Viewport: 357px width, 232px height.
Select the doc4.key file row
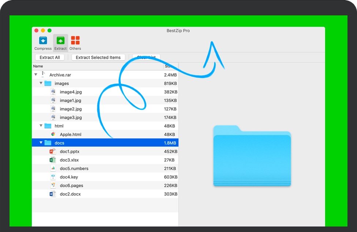(69, 177)
